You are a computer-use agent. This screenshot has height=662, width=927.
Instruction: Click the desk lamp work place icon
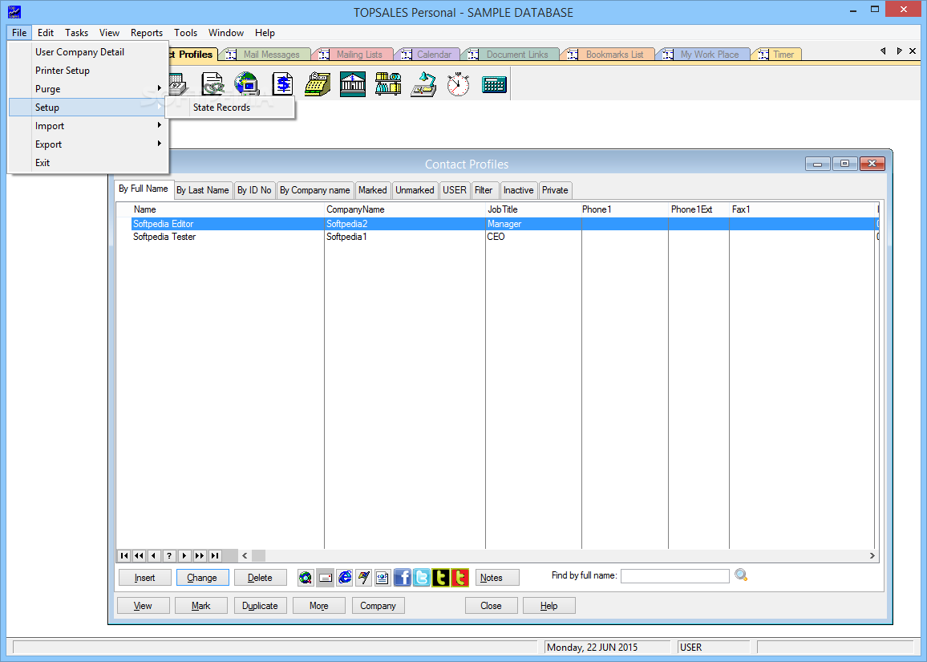click(x=423, y=84)
